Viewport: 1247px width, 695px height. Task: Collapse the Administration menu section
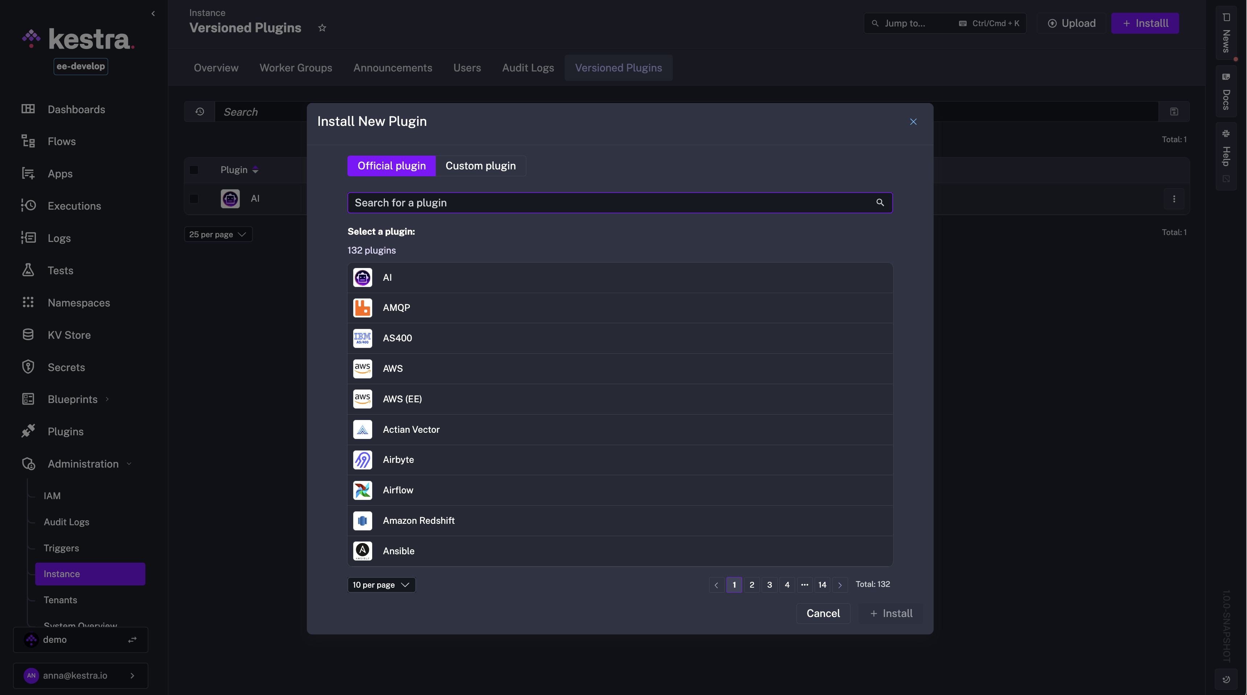[x=83, y=464]
